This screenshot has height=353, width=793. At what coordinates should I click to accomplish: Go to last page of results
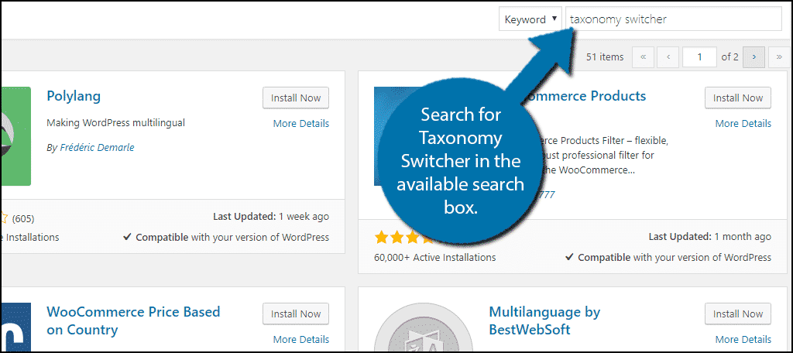[x=779, y=57]
